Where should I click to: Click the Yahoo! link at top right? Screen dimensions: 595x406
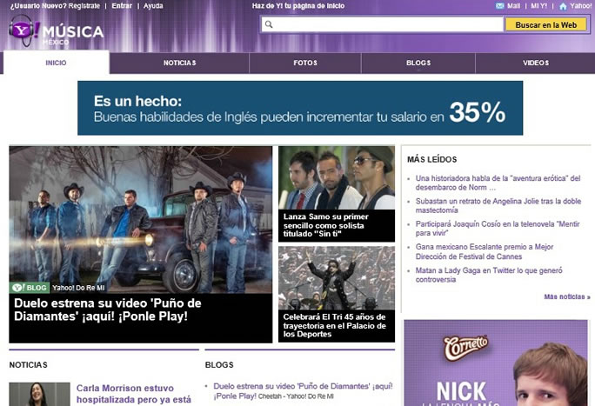coord(580,6)
